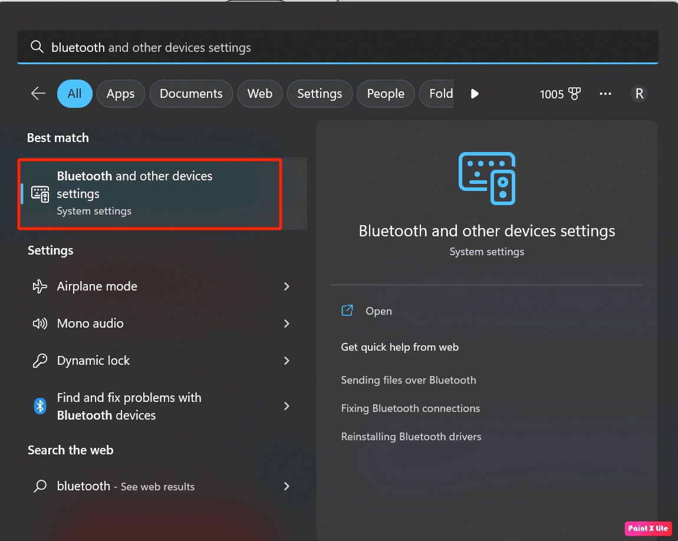Switch to the Settings filter tab

320,94
